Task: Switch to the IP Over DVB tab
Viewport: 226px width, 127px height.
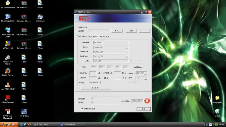Action: pyautogui.click(x=104, y=37)
